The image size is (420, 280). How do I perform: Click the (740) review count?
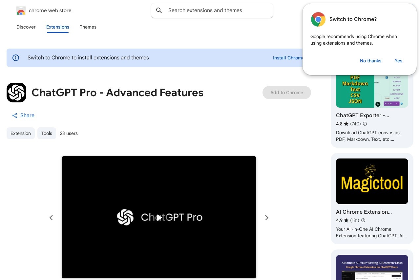coord(355,124)
